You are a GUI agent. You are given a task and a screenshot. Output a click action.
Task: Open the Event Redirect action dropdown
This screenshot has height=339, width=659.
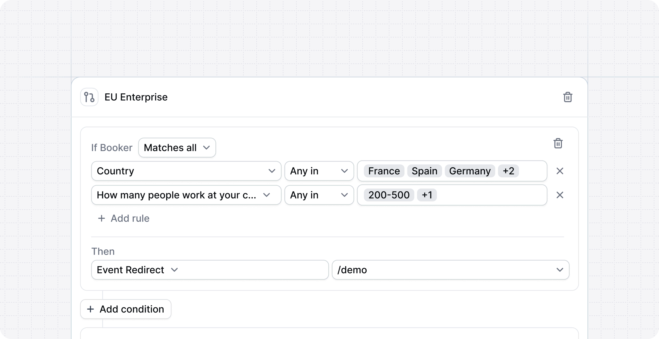210,270
